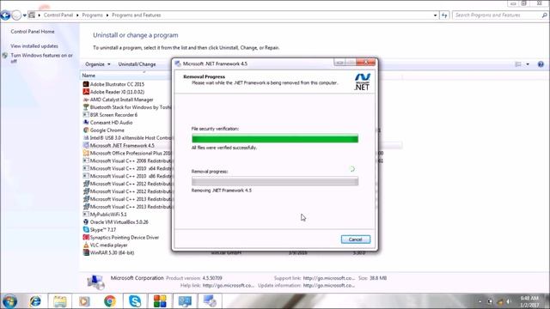Click the Adobe Illustrator list icon
Screen dimensions: 550x309
pyautogui.click(x=86, y=84)
